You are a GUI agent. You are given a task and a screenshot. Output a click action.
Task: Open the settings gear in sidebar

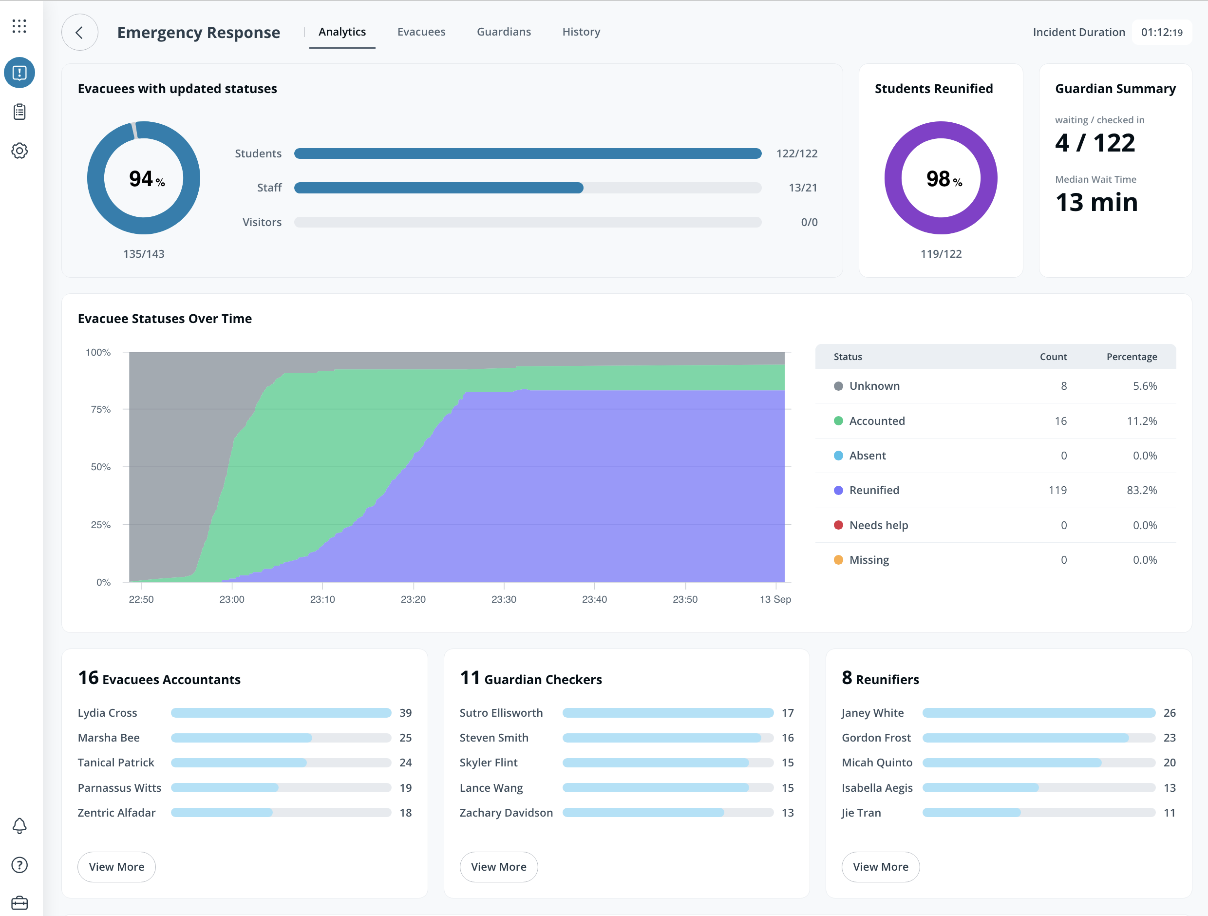pyautogui.click(x=19, y=151)
